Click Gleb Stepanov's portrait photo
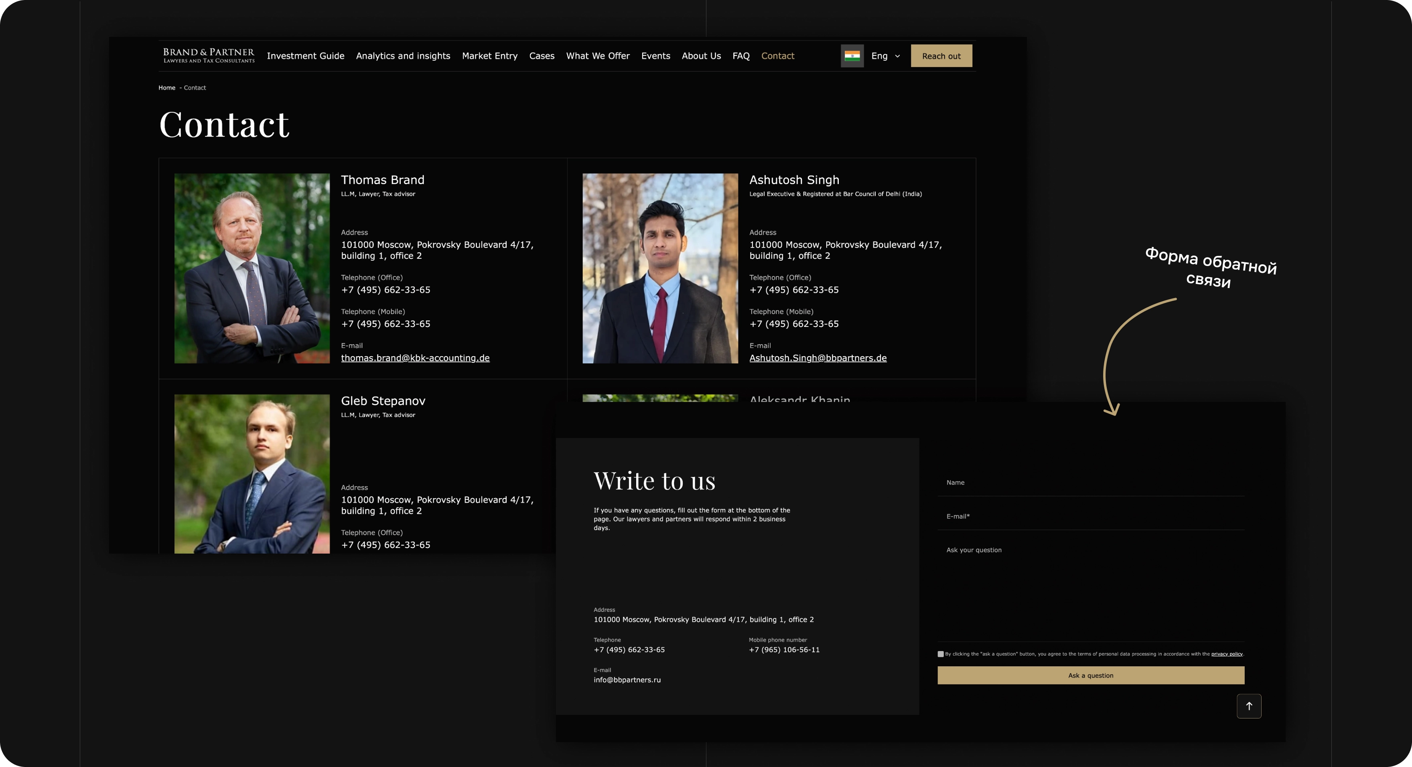This screenshot has height=767, width=1412. click(252, 474)
